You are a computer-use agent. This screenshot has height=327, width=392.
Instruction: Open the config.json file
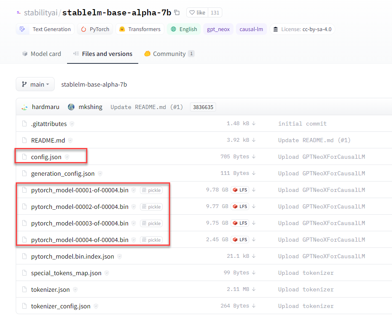tap(46, 157)
